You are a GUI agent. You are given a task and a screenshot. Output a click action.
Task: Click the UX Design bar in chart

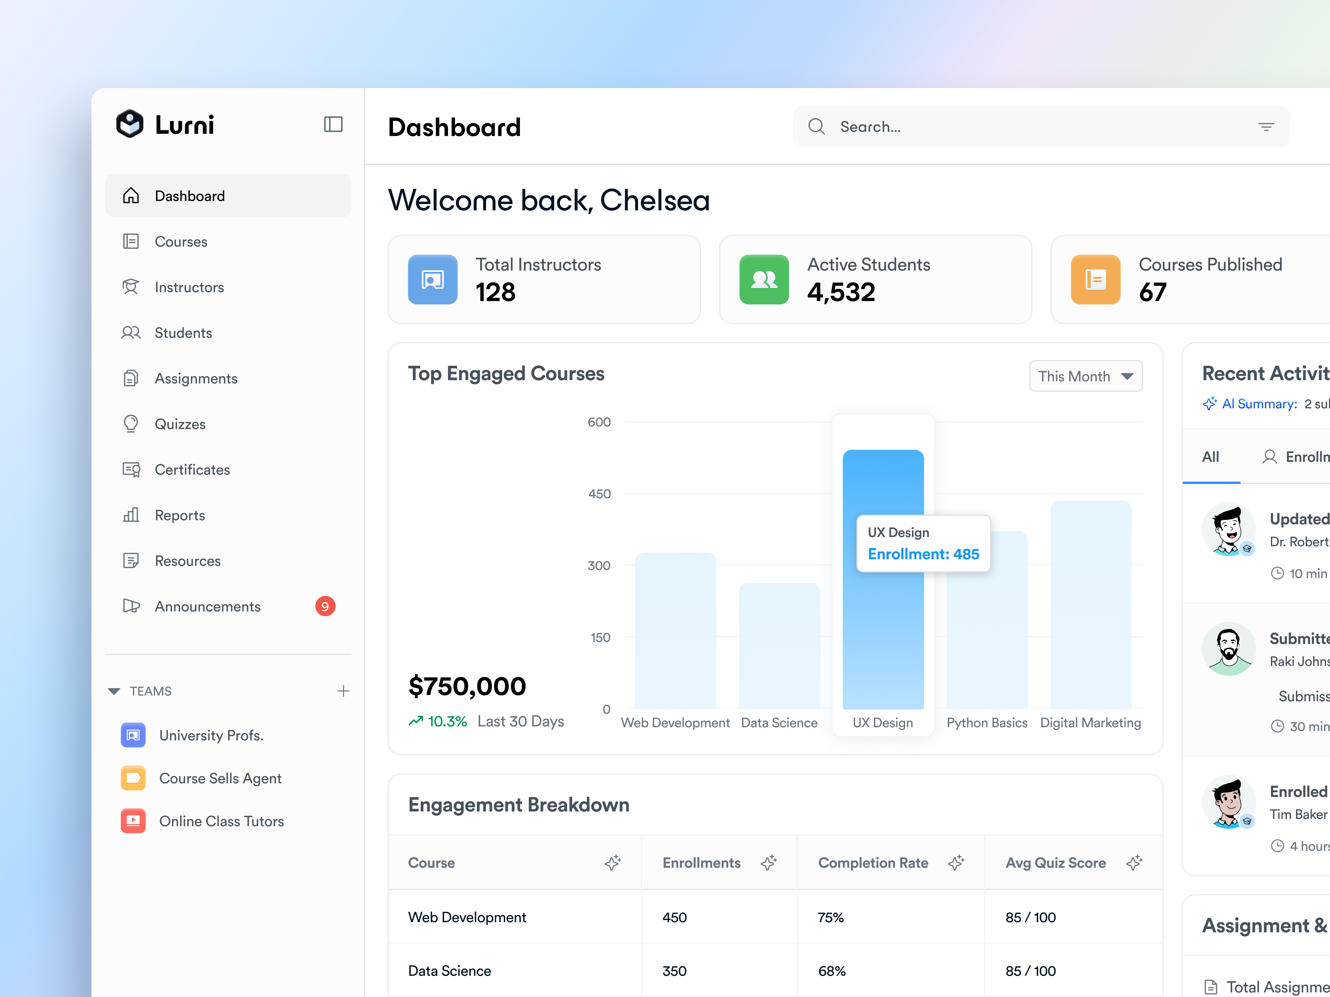click(x=883, y=579)
